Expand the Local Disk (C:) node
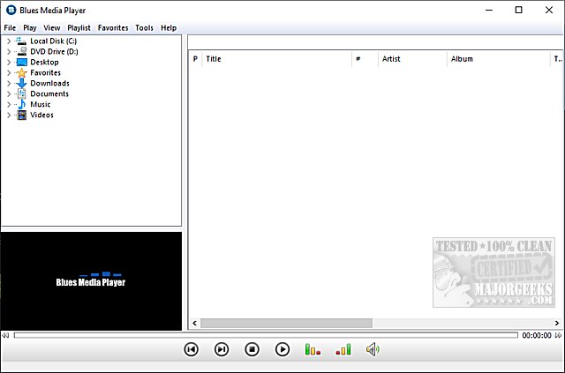This screenshot has height=373, width=565. pos(9,41)
